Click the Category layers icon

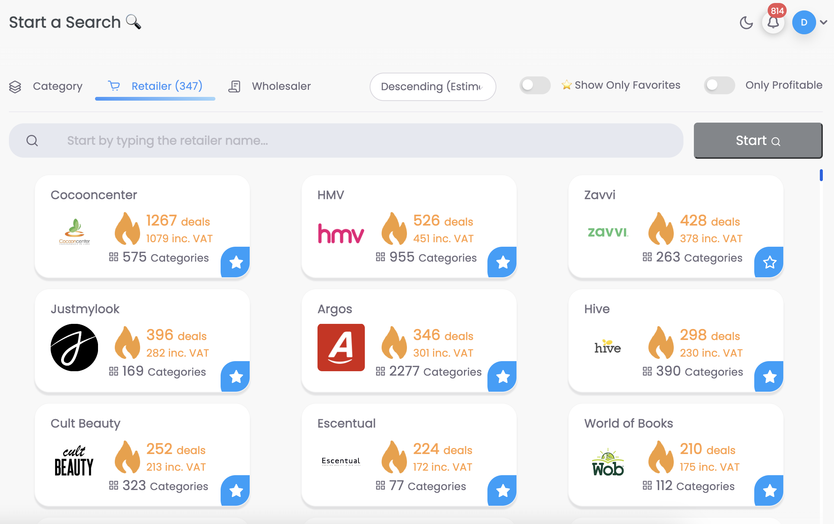[x=15, y=86]
